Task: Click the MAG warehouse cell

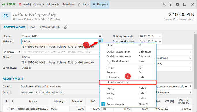Action: click(60, 109)
